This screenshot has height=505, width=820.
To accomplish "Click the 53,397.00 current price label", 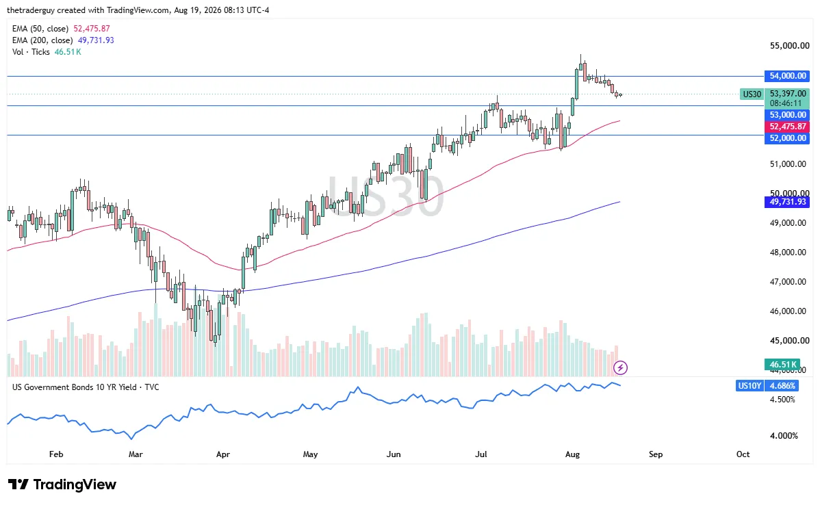I will (x=786, y=94).
